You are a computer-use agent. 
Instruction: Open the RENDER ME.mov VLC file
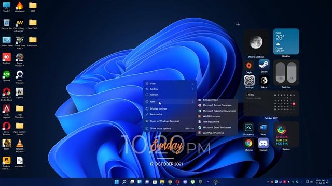pyautogui.click(x=20, y=146)
